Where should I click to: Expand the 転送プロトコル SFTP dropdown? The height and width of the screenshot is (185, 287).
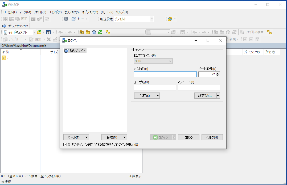pos(153,61)
